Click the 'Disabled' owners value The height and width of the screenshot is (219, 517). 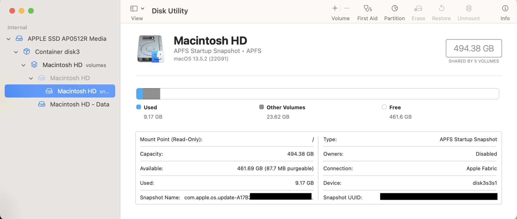point(486,154)
